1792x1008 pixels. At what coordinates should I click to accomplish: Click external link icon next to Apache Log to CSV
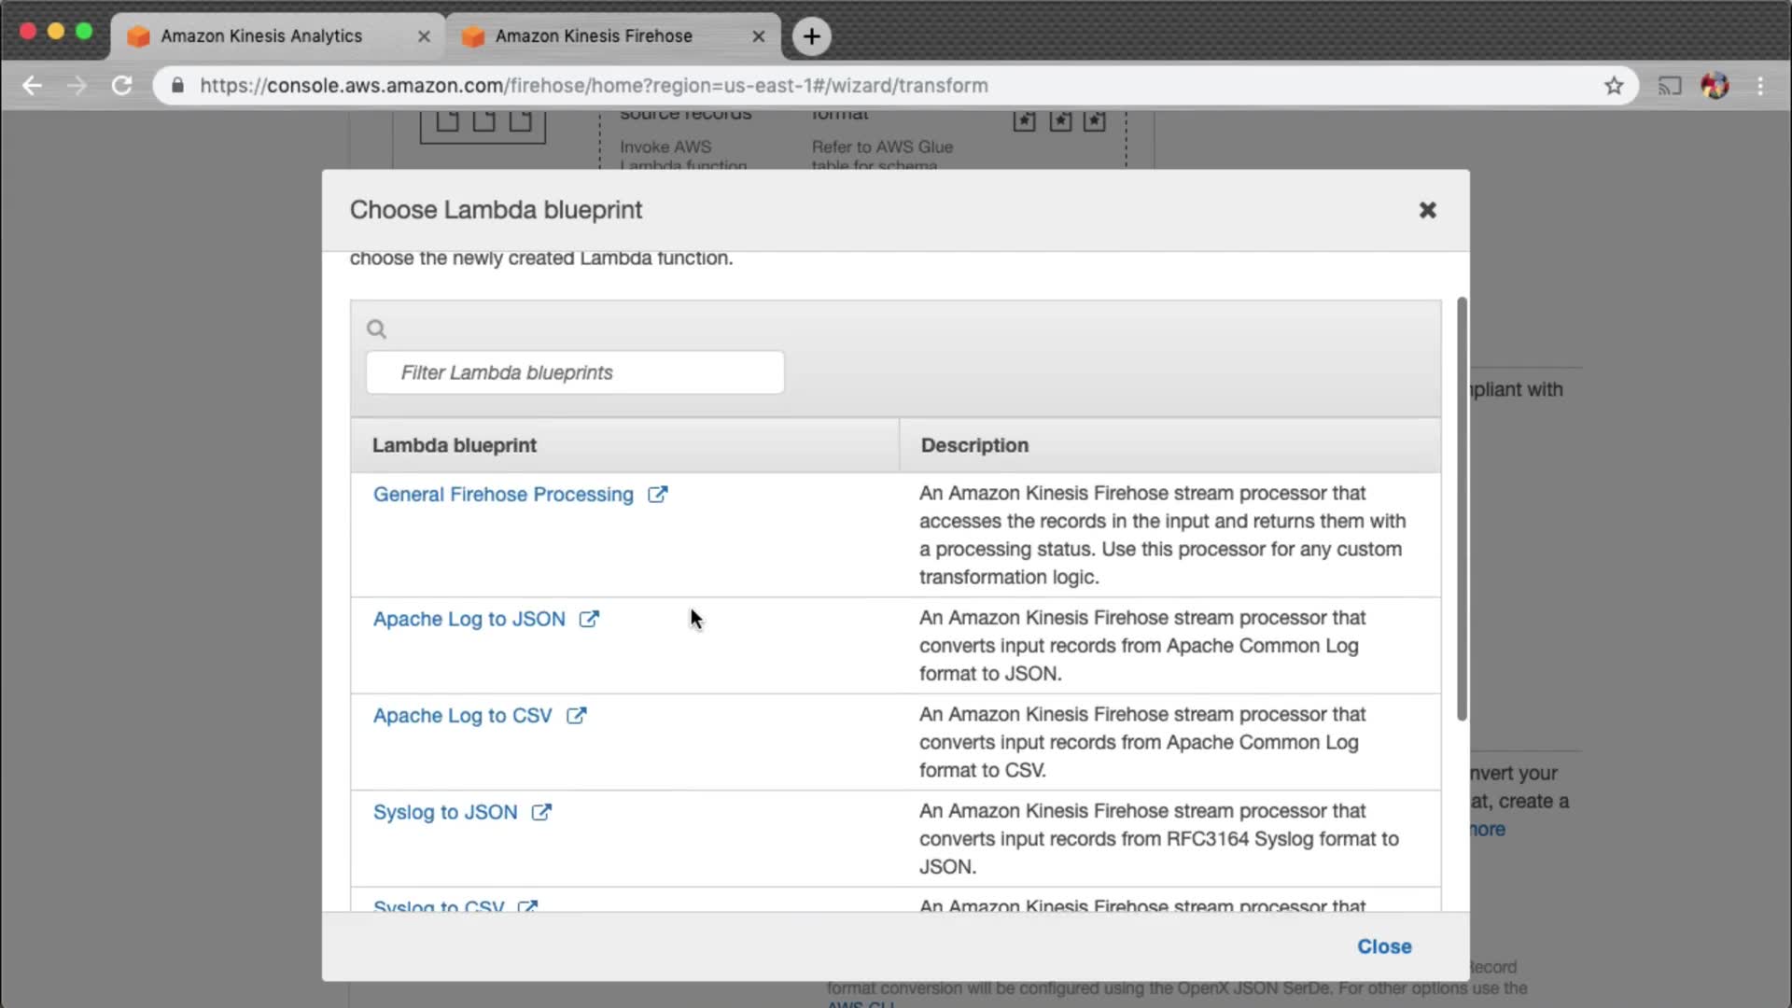(577, 716)
